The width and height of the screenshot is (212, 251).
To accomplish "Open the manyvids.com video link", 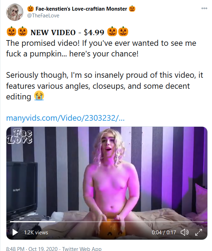I will [x=65, y=118].
